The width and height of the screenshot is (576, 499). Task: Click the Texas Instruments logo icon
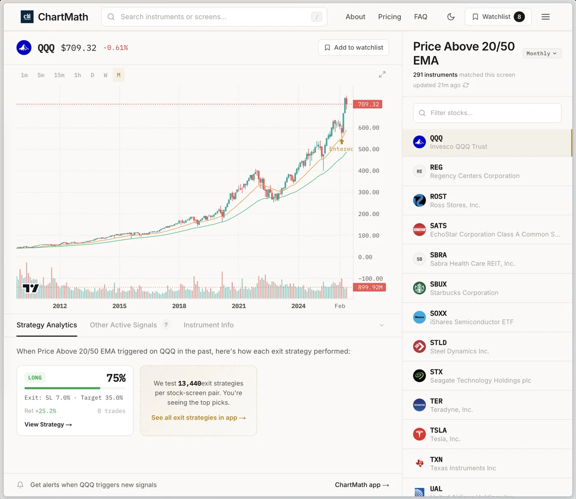pyautogui.click(x=419, y=463)
